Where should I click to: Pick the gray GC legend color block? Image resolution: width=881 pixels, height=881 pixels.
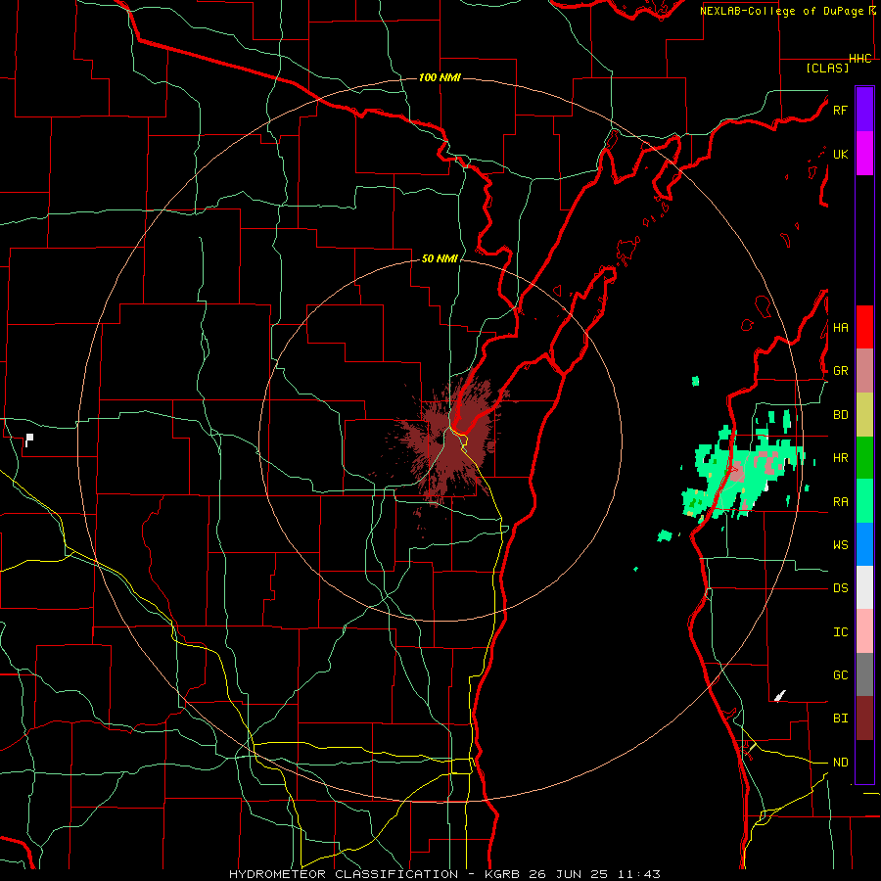864,674
